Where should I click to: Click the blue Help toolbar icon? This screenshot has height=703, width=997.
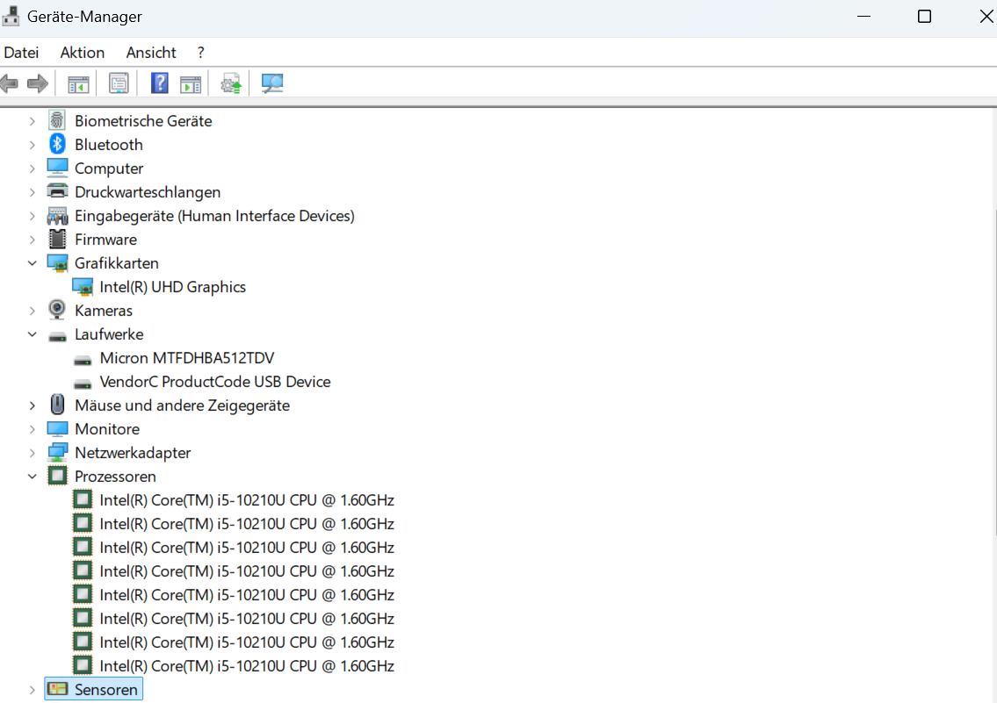pyautogui.click(x=160, y=82)
